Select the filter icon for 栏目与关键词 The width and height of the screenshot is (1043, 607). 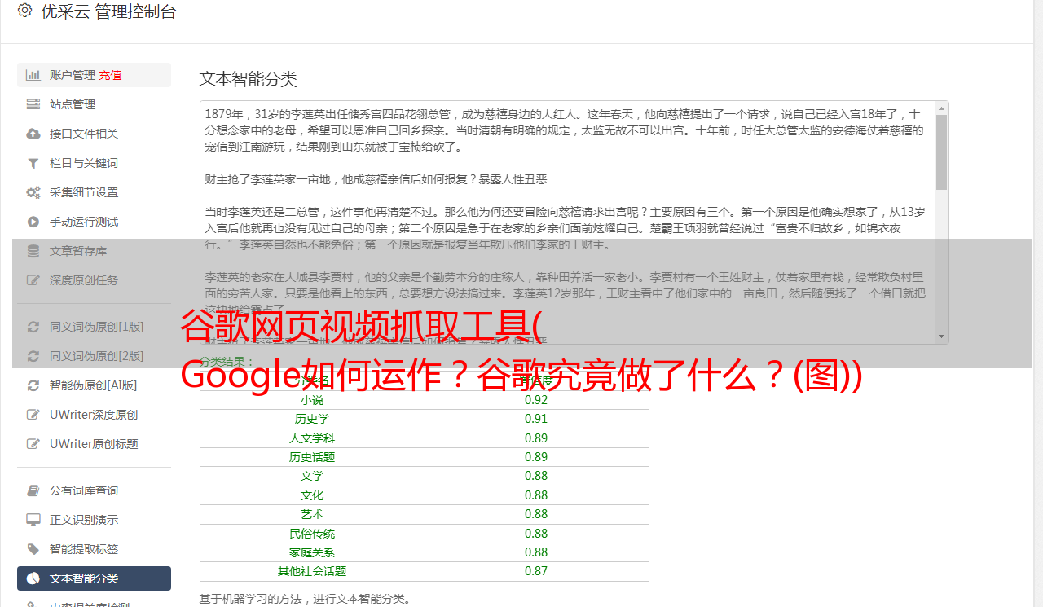click(33, 163)
